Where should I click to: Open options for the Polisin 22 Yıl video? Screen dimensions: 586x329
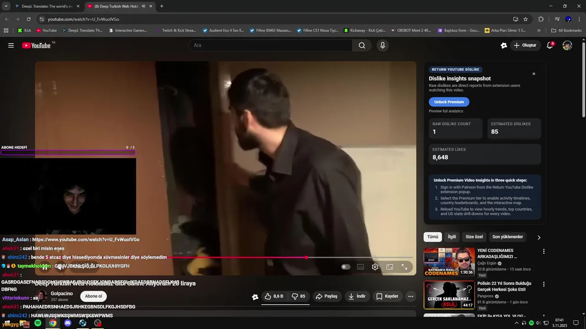click(x=544, y=284)
